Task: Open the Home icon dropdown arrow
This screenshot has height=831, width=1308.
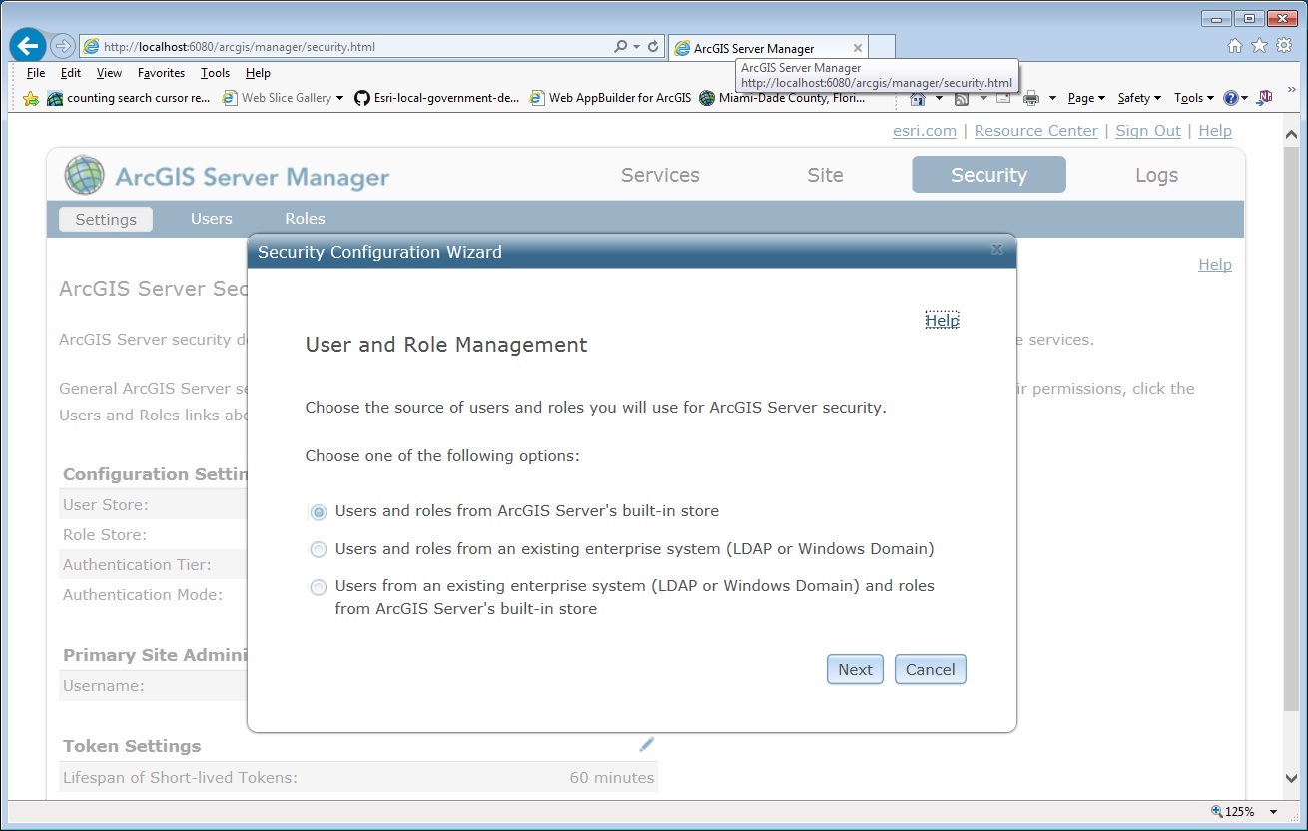Action: click(939, 98)
